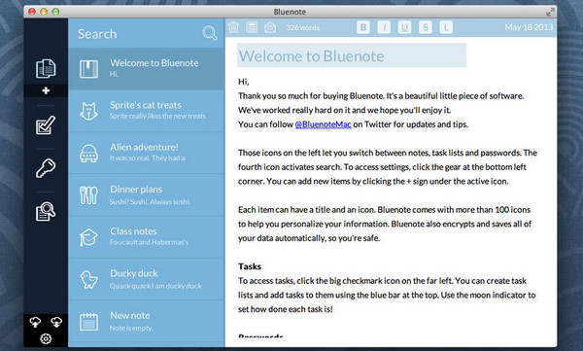Screen dimensions: 583x351
Task: Activate the search documents sidebar icon
Action: [46, 211]
